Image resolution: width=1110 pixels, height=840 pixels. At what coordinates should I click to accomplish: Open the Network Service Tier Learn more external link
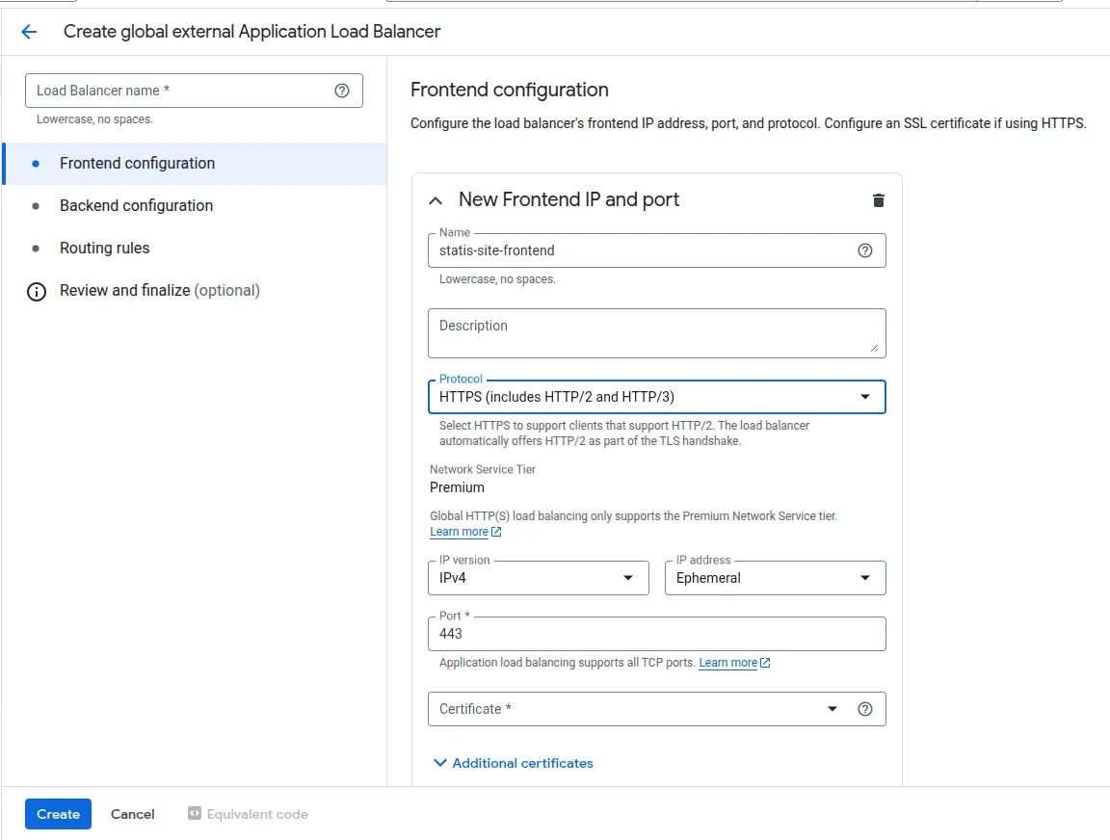460,531
